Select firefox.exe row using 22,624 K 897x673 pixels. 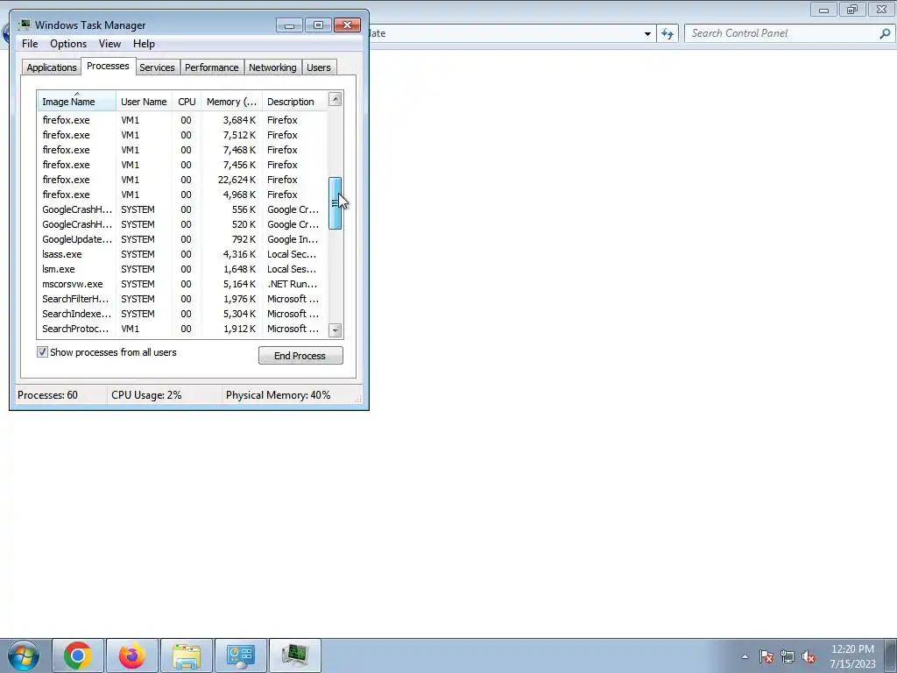click(x=182, y=180)
